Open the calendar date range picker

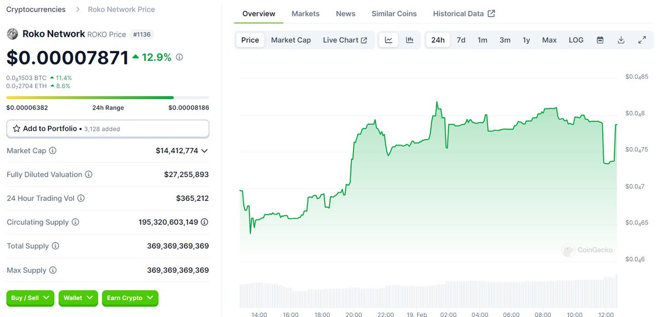(x=600, y=40)
